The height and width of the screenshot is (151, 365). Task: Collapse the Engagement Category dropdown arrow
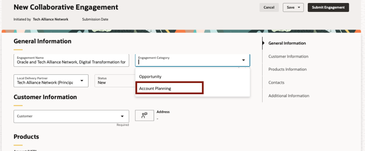tap(243, 60)
